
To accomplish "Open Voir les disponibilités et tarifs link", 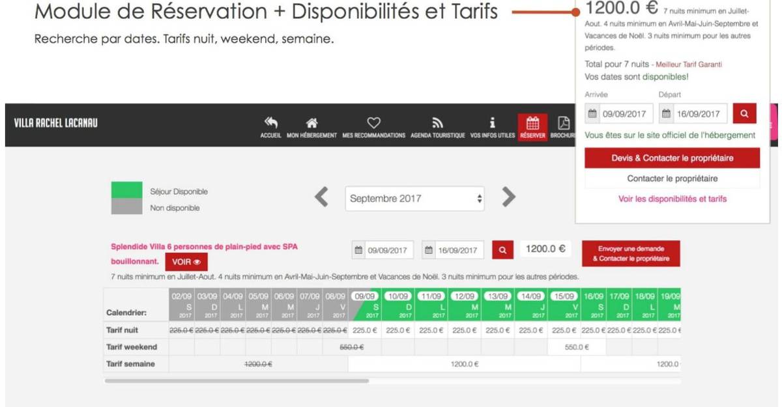I will [672, 199].
